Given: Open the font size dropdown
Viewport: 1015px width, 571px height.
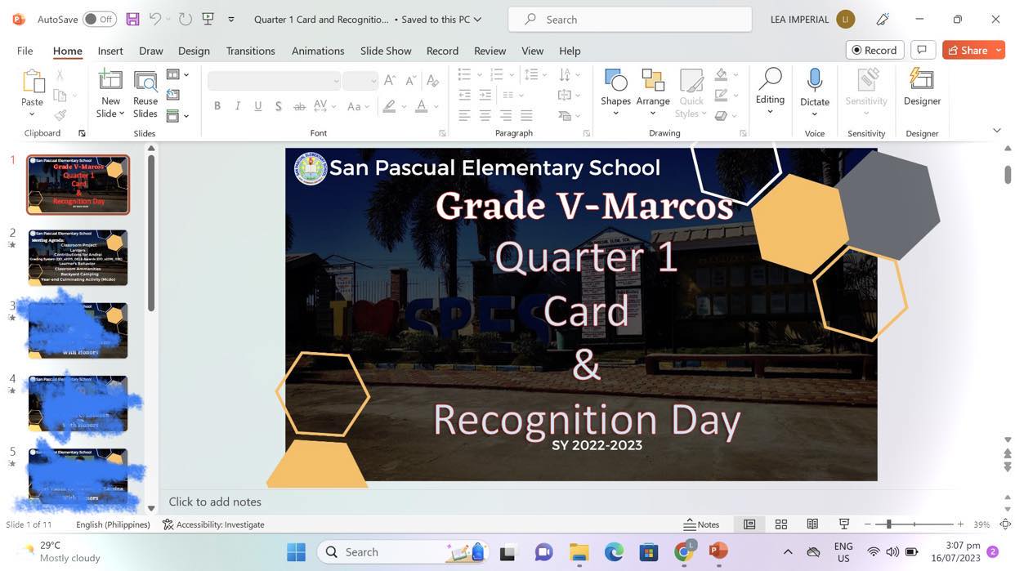Looking at the screenshot, I should (373, 81).
